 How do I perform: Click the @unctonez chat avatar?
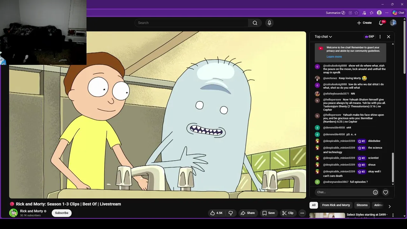tap(317, 78)
